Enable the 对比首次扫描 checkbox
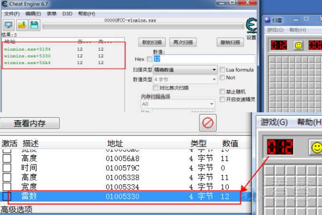 pyautogui.click(x=155, y=88)
